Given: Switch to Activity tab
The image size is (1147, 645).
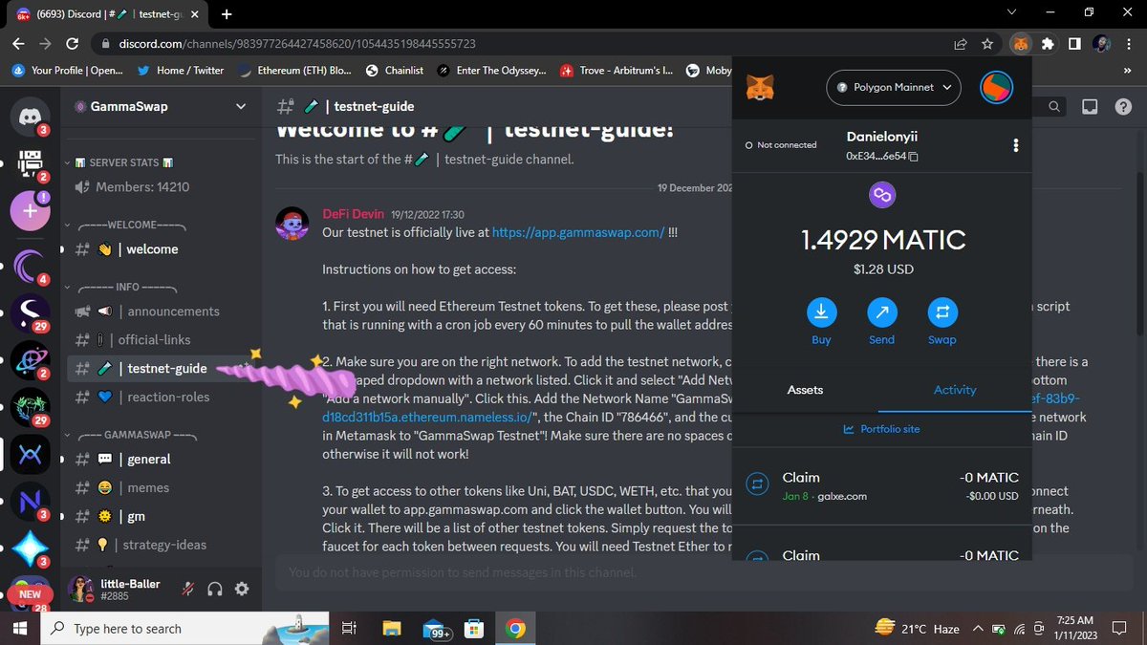Looking at the screenshot, I should 955,390.
